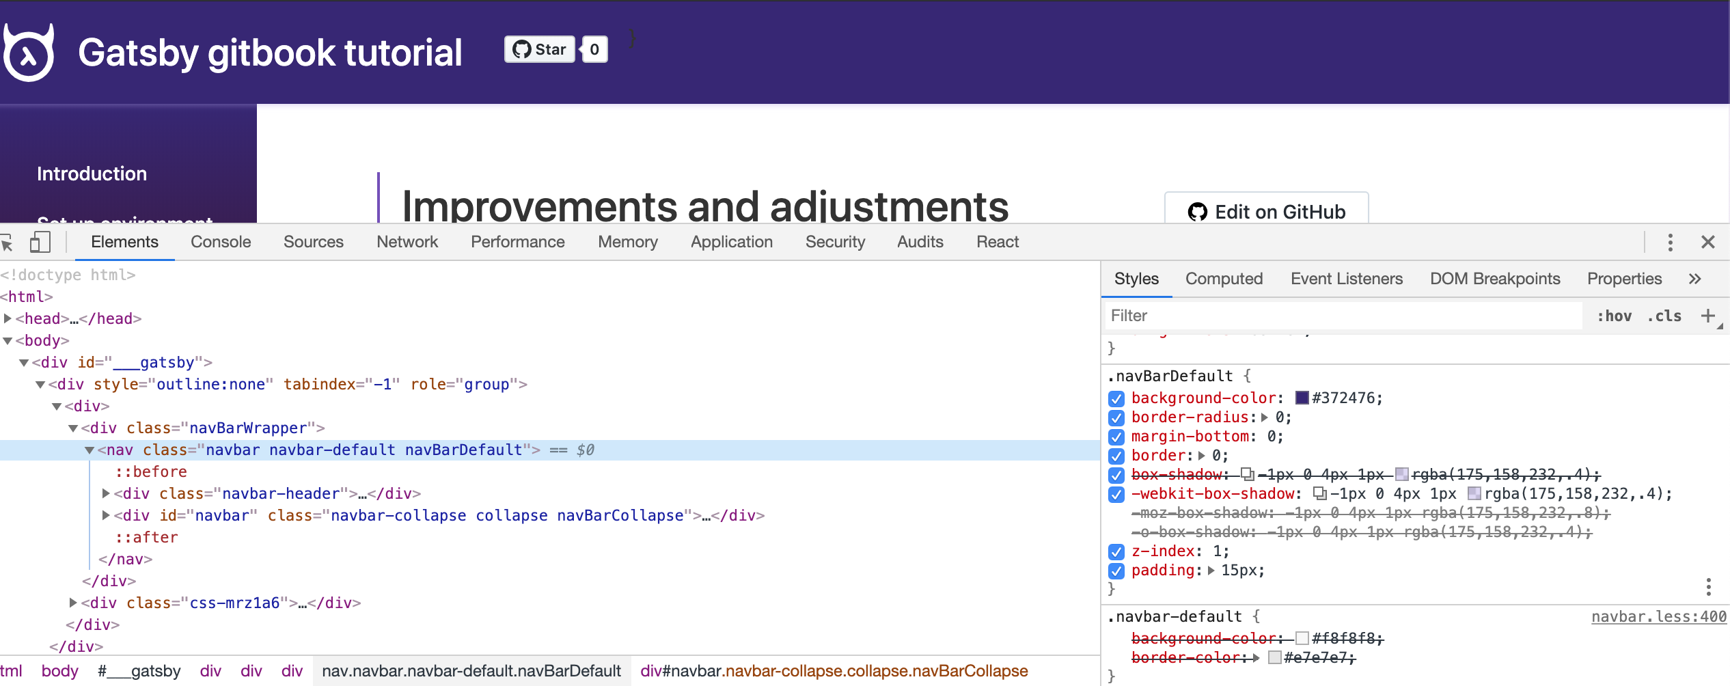Click the styles Filter input field
This screenshot has height=686, width=1730.
pyautogui.click(x=1343, y=316)
